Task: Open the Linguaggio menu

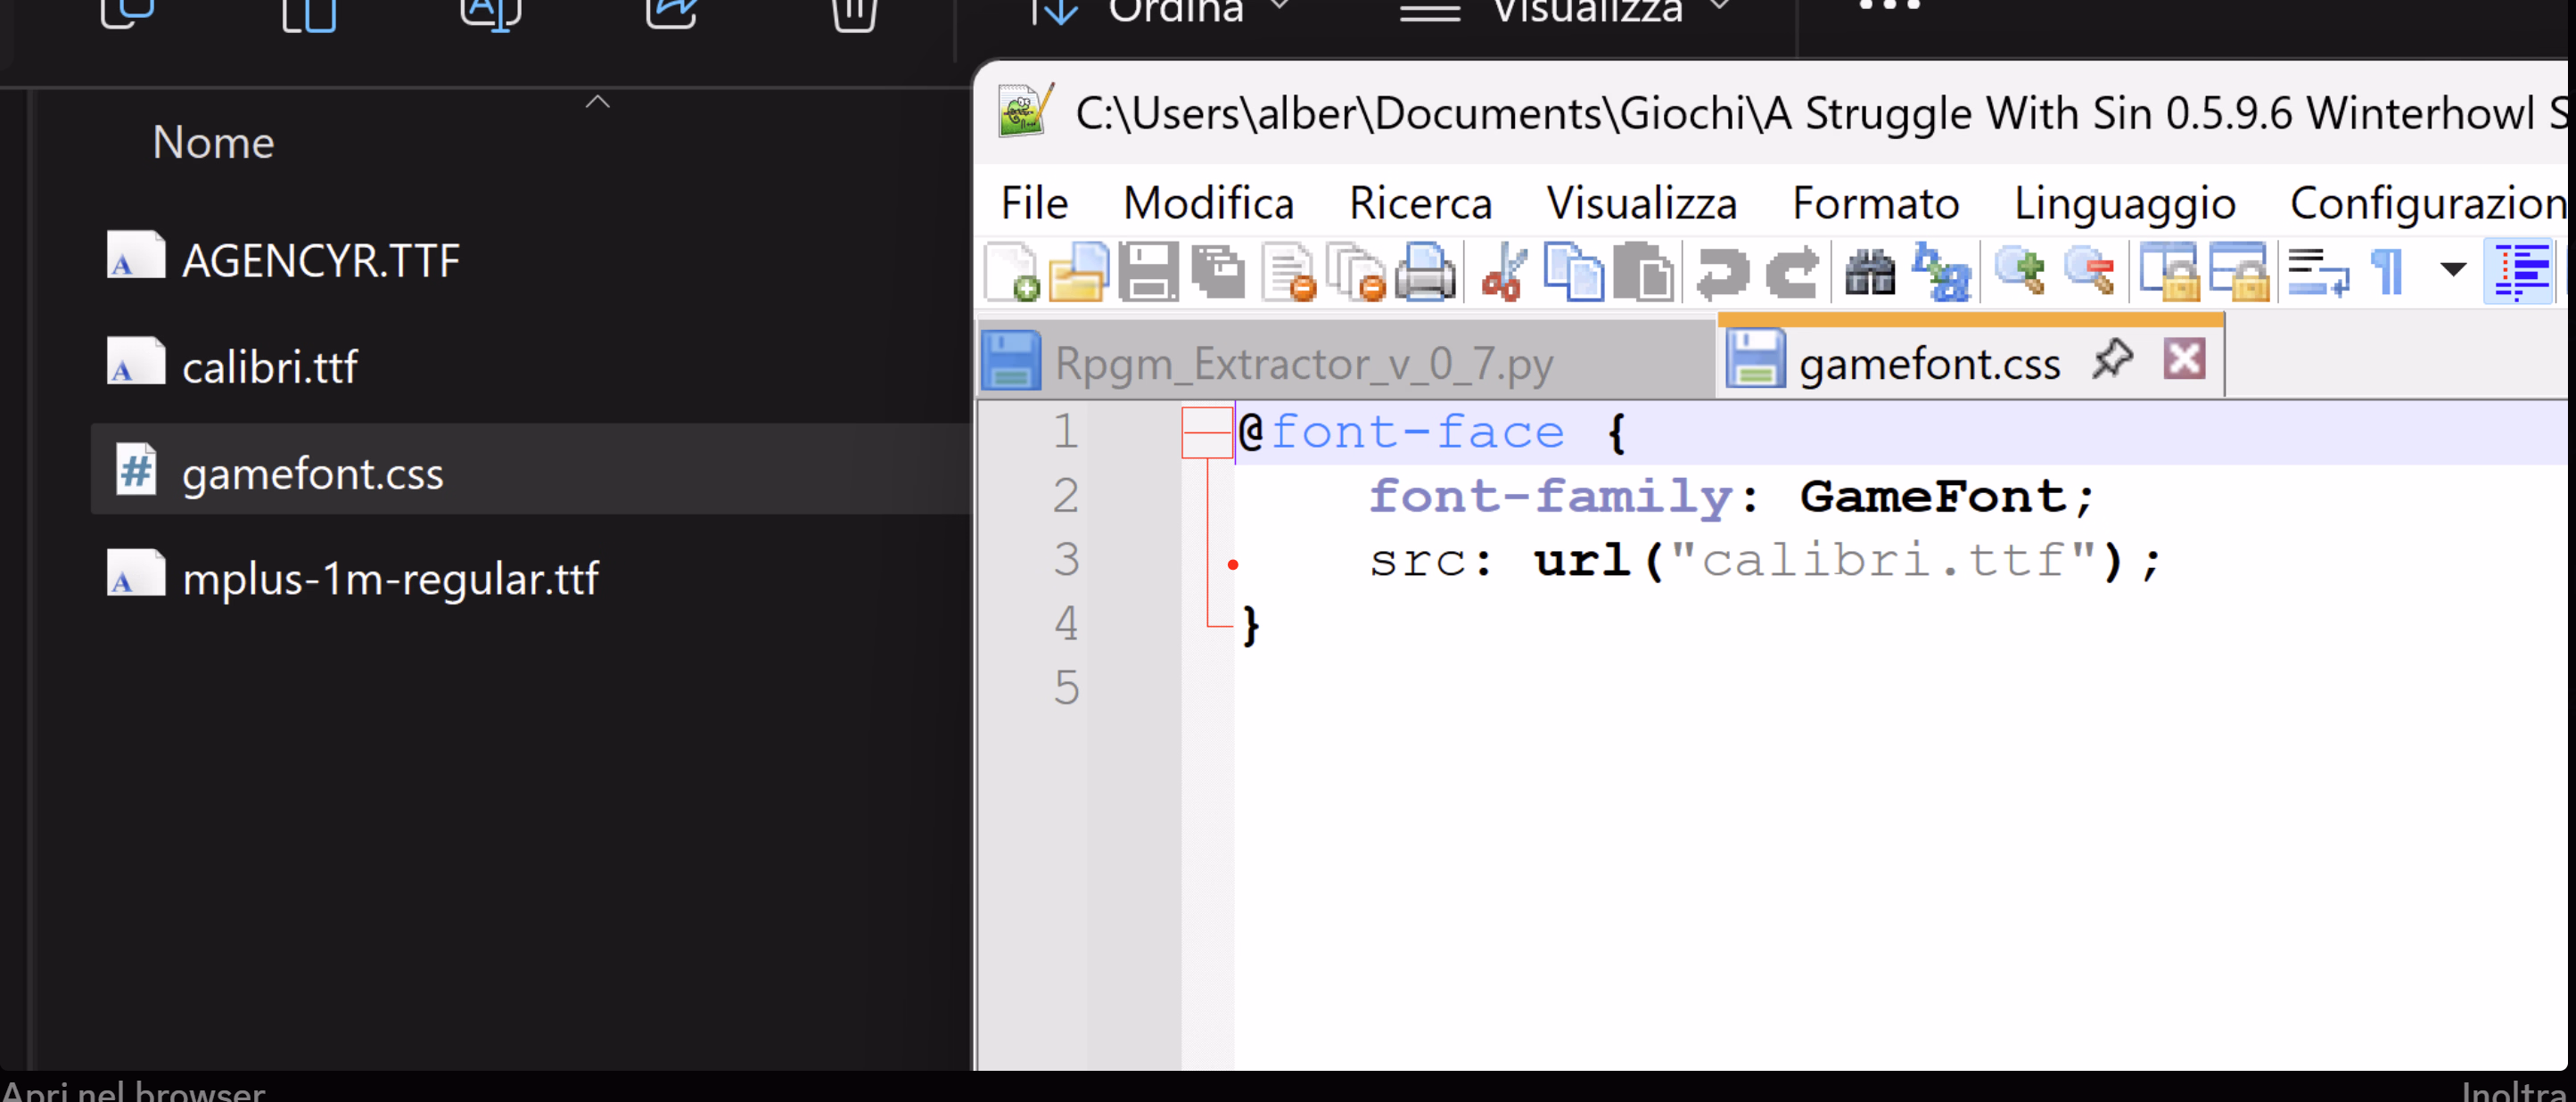Action: pos(2124,204)
